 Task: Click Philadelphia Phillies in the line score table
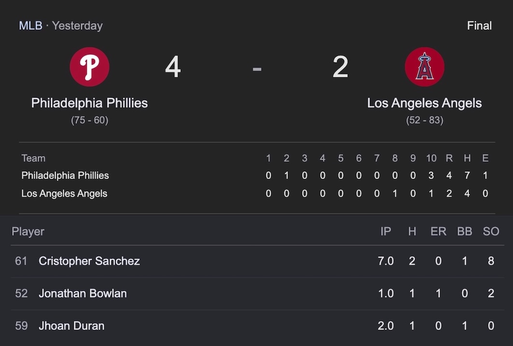point(65,176)
